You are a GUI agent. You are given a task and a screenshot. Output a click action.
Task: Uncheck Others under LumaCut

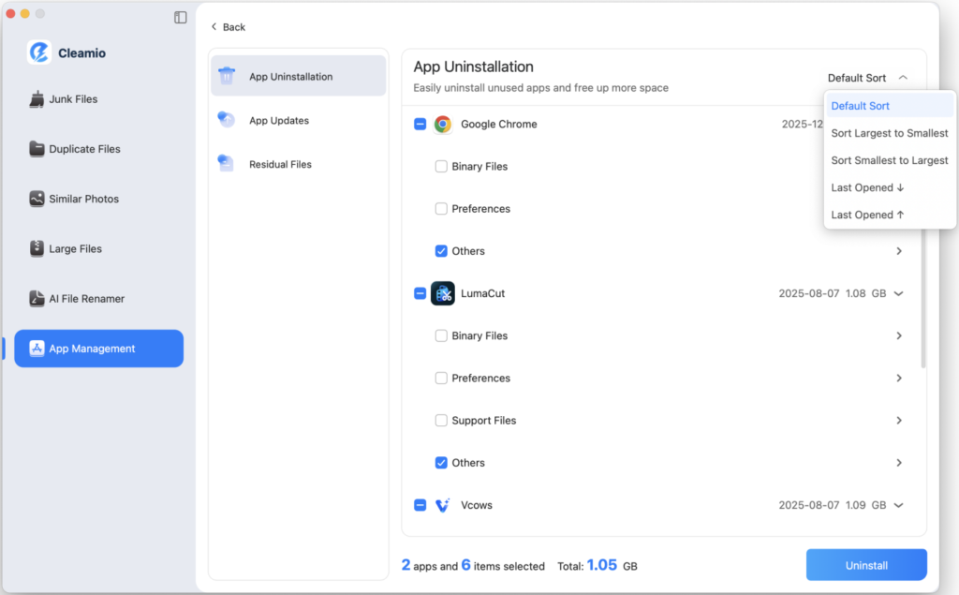441,463
